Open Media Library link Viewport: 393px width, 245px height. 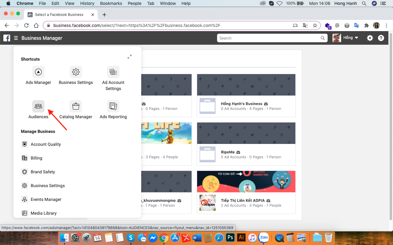click(x=44, y=213)
